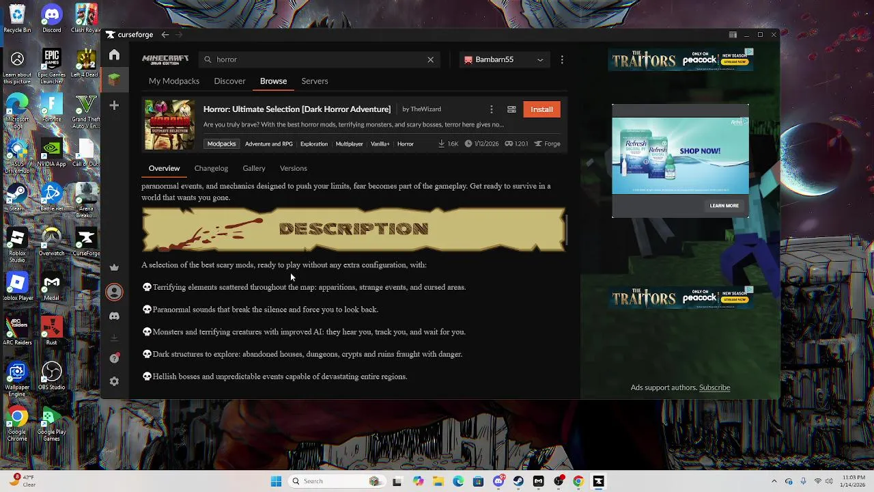The width and height of the screenshot is (874, 492).
Task: Show the Overview tab
Action: pos(164,168)
